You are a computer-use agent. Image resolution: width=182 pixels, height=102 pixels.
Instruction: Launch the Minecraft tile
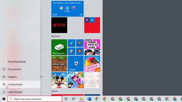(59, 64)
